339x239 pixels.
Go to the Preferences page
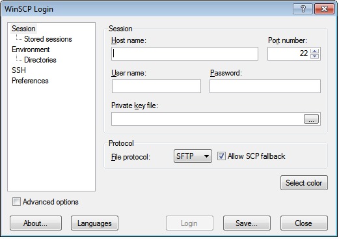[30, 81]
